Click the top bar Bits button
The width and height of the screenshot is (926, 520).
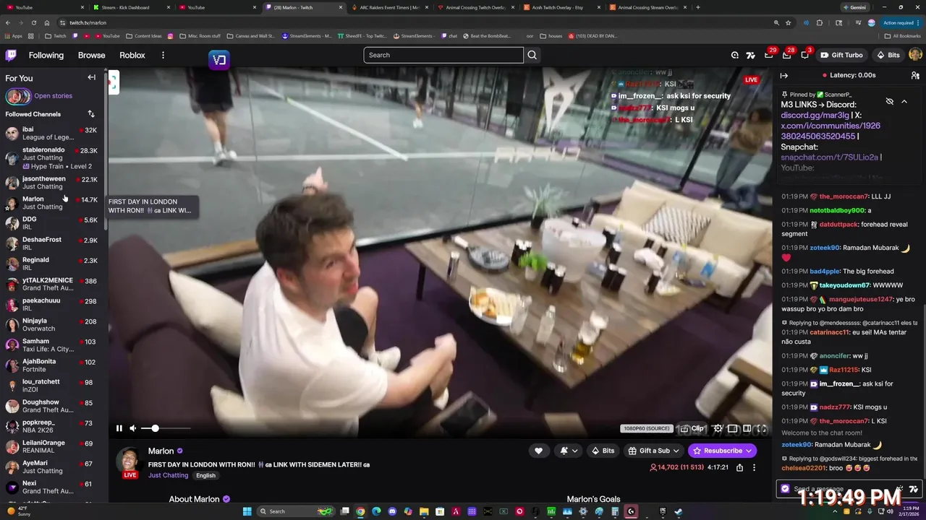point(888,55)
